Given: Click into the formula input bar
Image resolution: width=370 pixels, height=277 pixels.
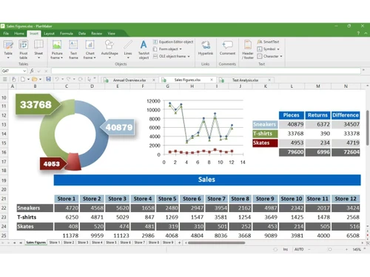Looking at the screenshot, I should click(x=206, y=71).
